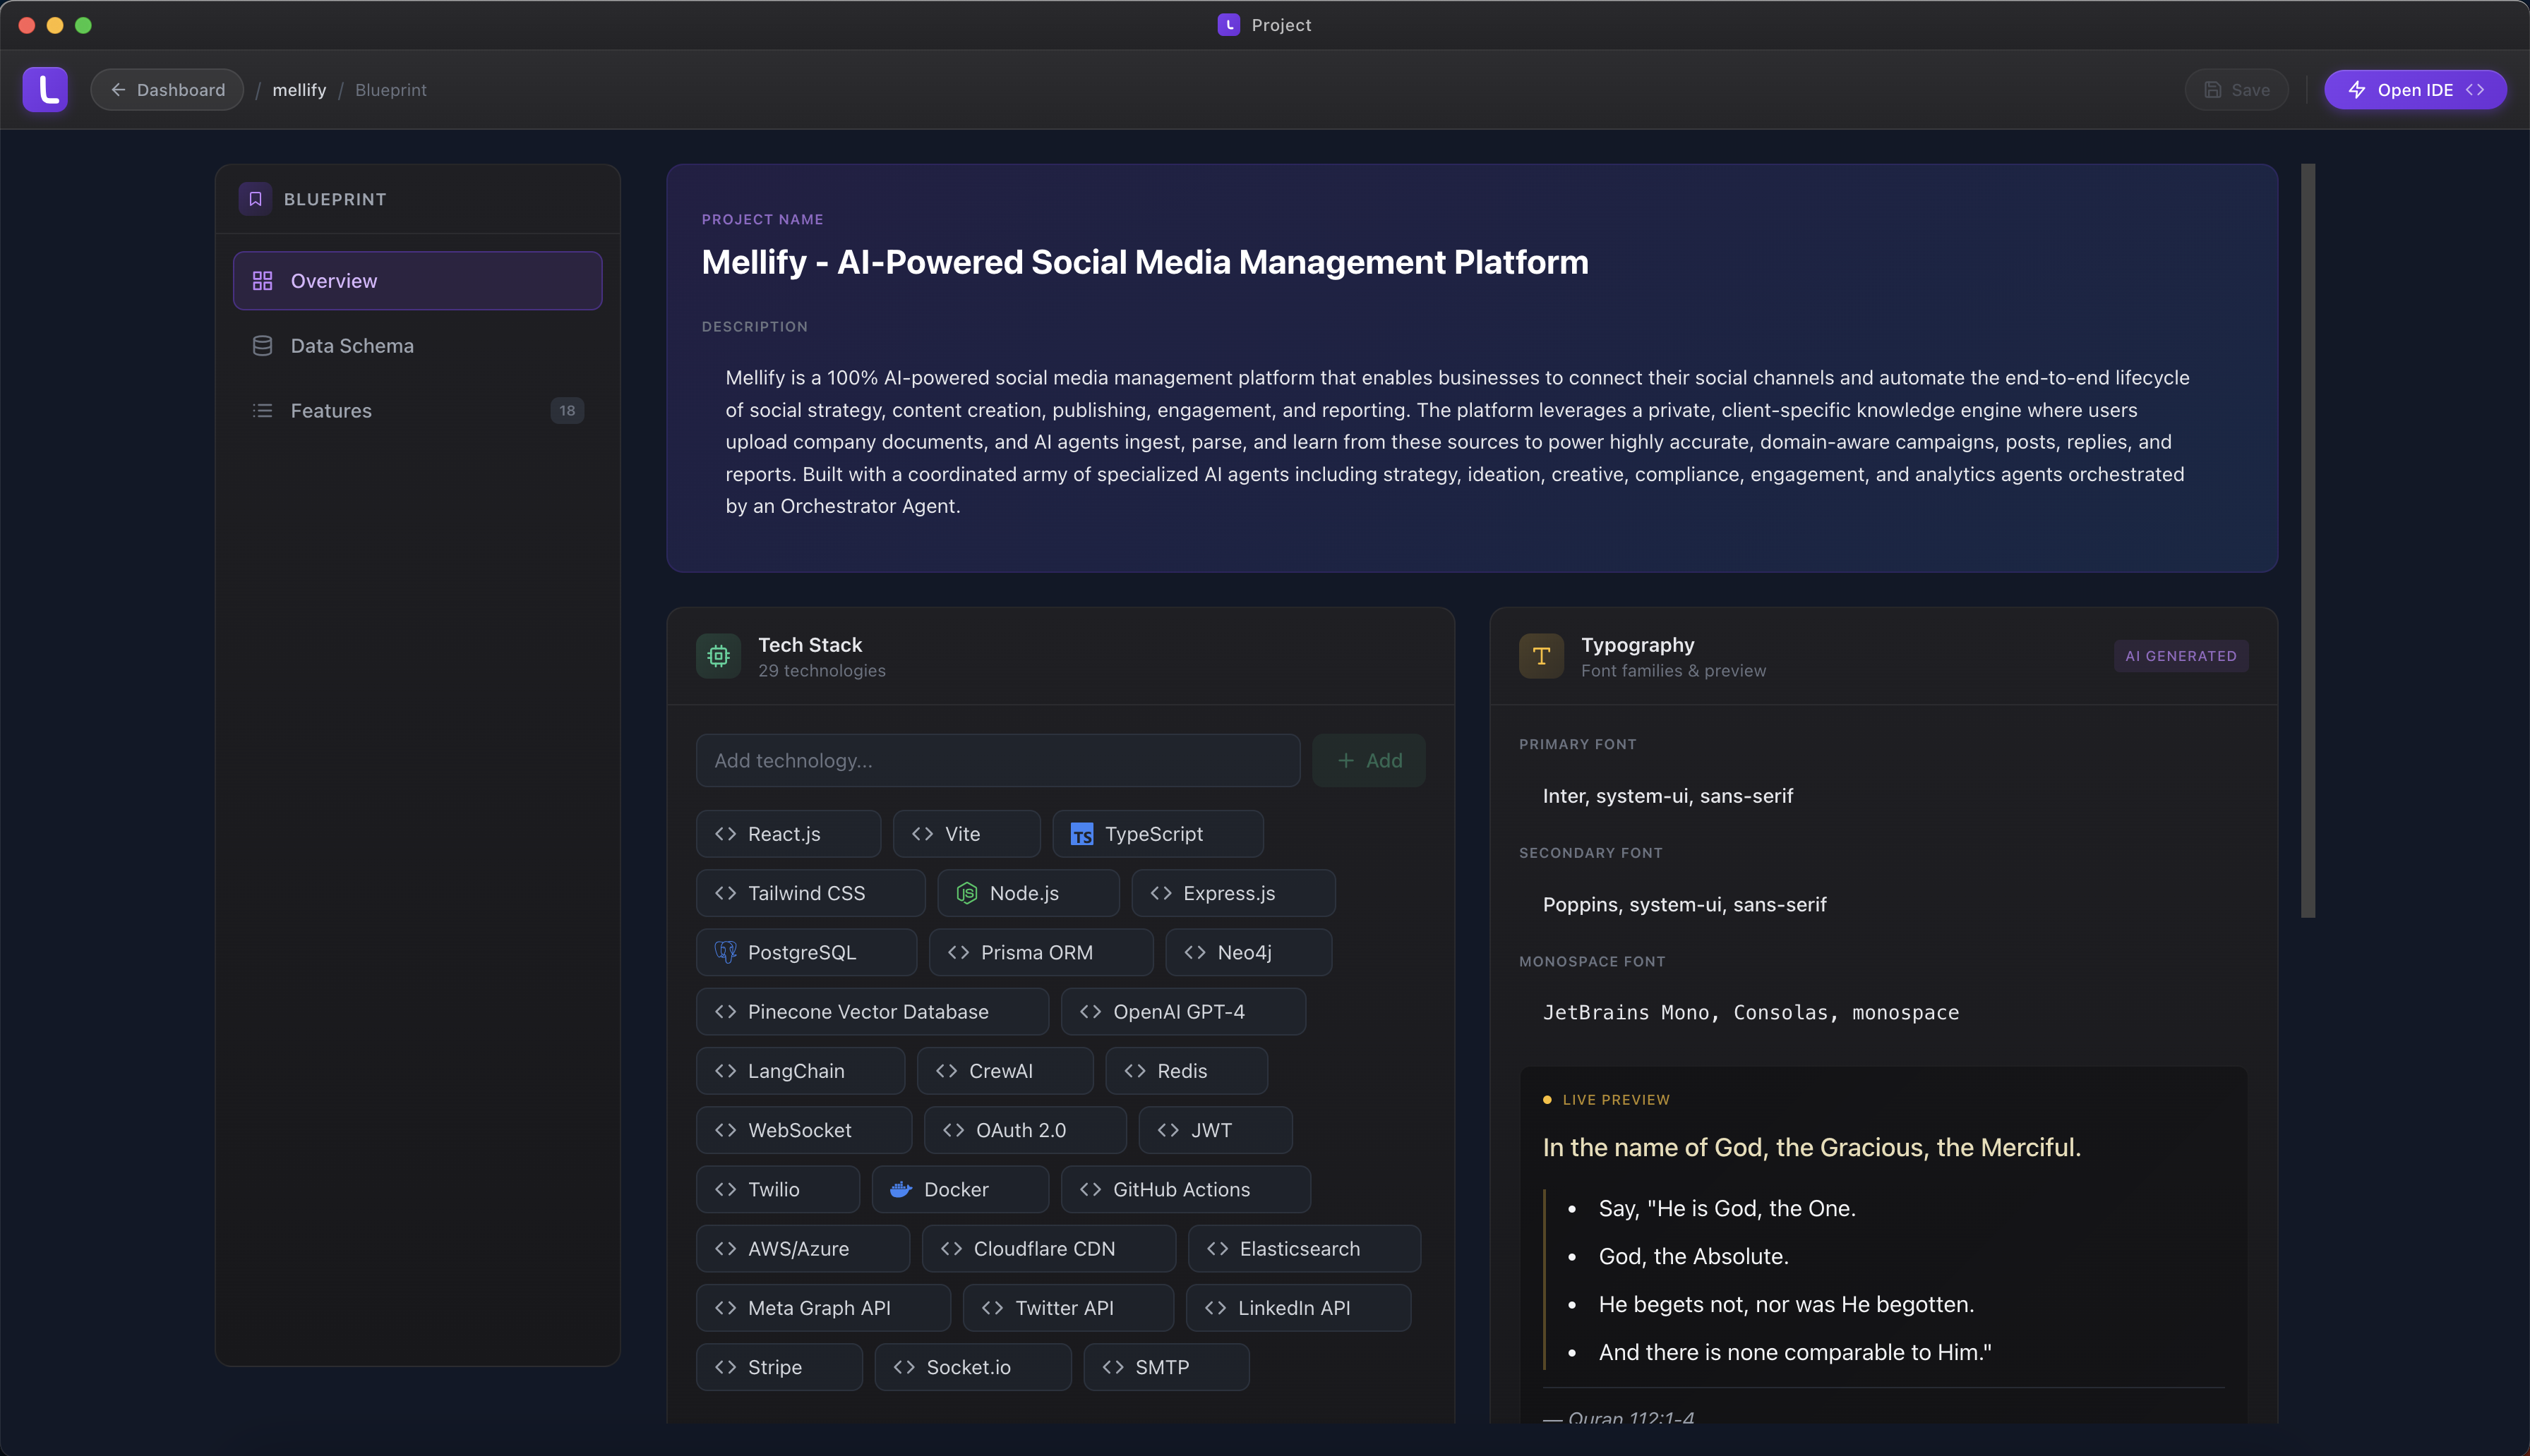The width and height of the screenshot is (2530, 1456).
Task: Open the Overview section
Action: [417, 281]
